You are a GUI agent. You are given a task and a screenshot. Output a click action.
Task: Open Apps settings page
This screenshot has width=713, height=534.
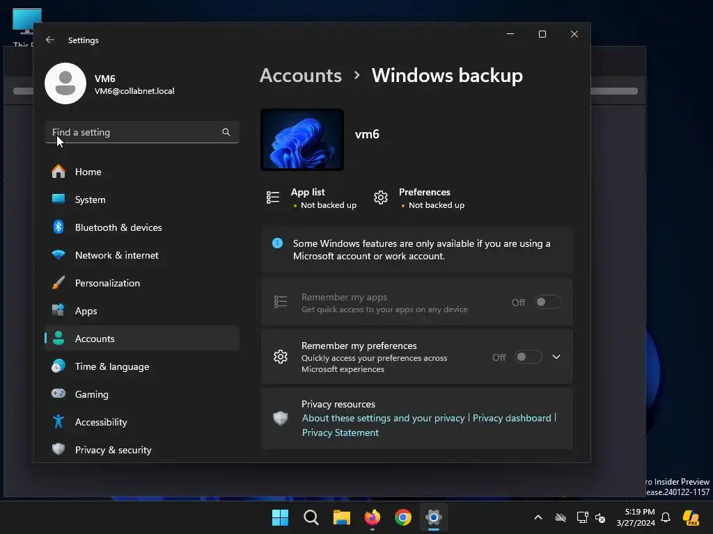142,311
